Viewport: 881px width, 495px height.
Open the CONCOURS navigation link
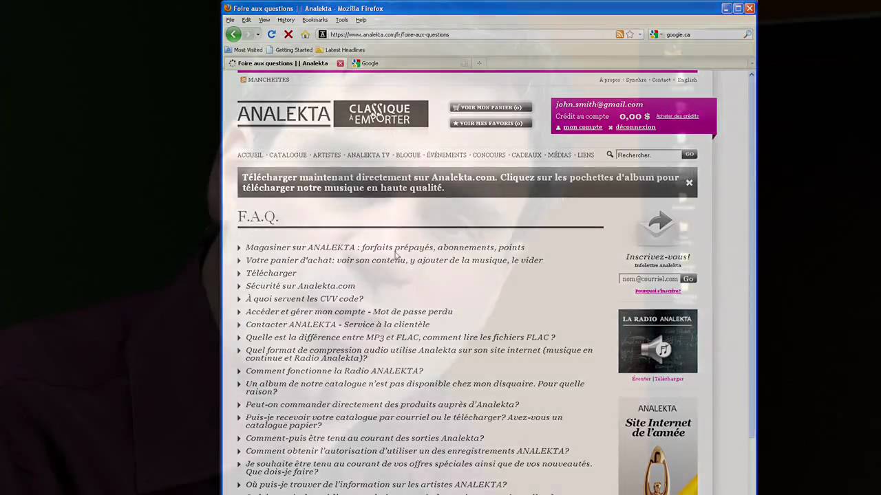click(489, 155)
